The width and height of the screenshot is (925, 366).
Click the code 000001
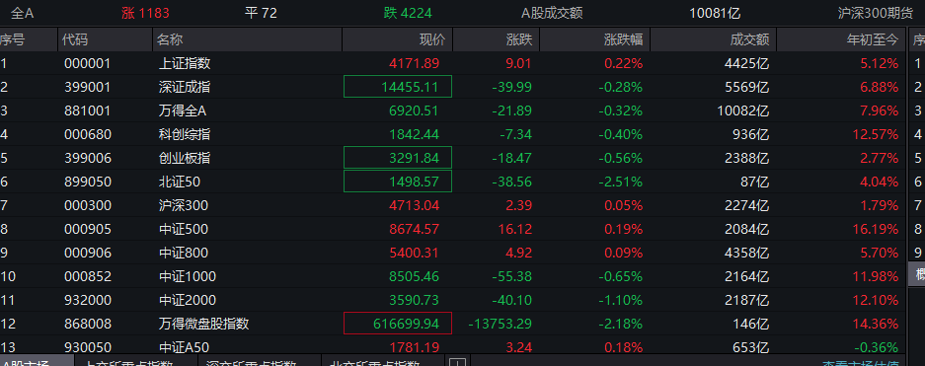click(x=87, y=63)
